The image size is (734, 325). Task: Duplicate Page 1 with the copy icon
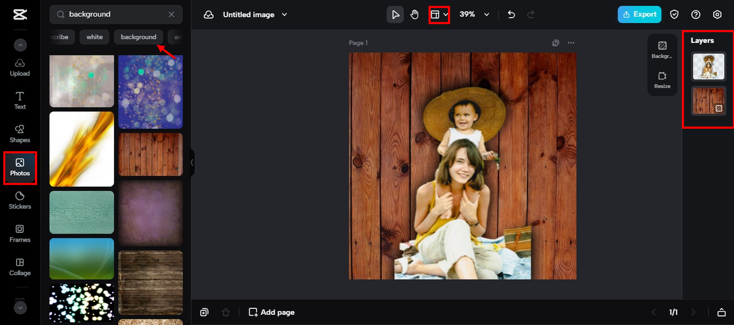pyautogui.click(x=556, y=43)
